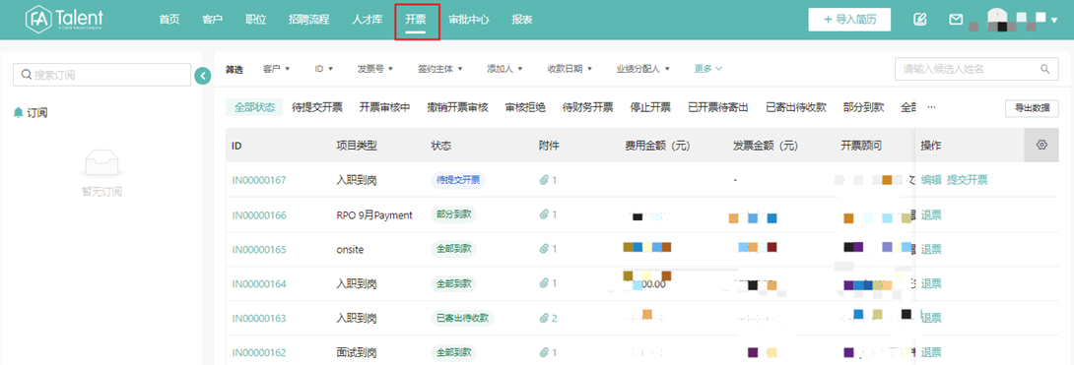Select the 待提交开票 status tab

pyautogui.click(x=317, y=107)
